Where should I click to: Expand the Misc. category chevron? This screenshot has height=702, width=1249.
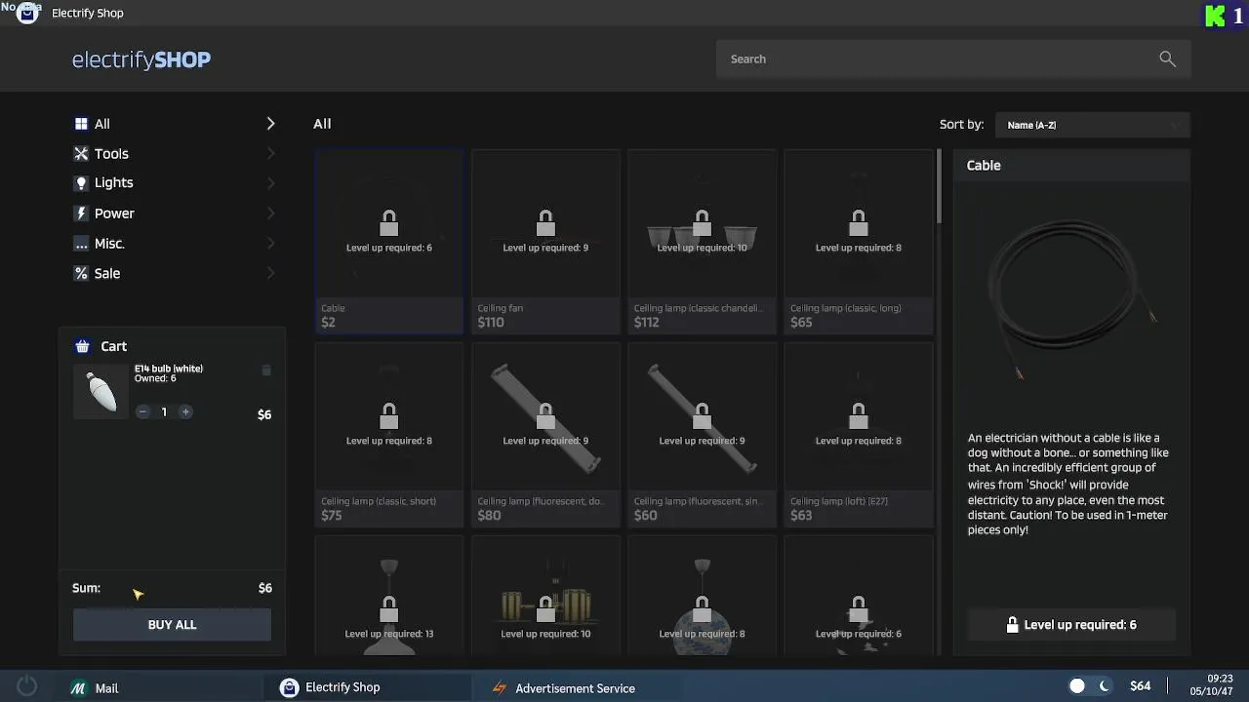tap(270, 243)
